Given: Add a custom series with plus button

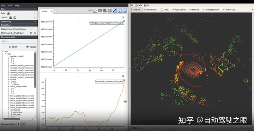Looking at the screenshot, I should click(x=19, y=124).
